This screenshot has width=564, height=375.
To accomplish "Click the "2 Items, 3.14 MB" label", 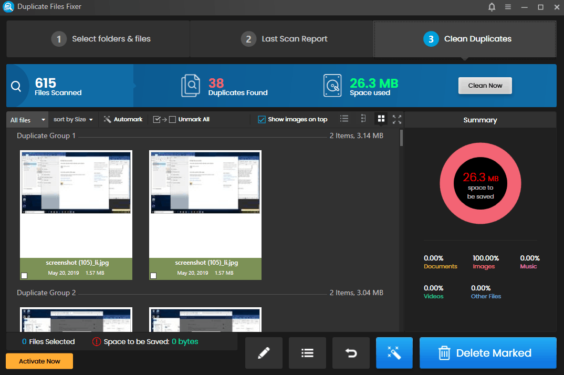I will tap(356, 136).
